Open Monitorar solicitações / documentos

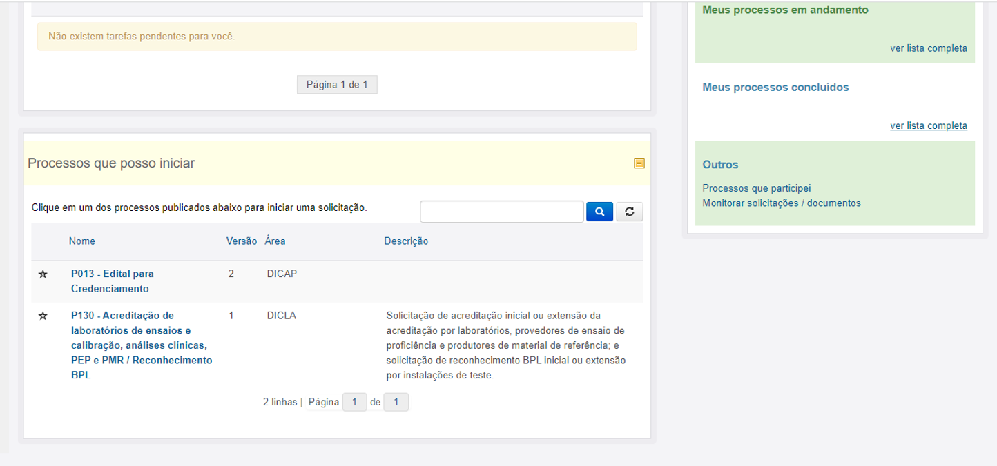[x=782, y=203]
